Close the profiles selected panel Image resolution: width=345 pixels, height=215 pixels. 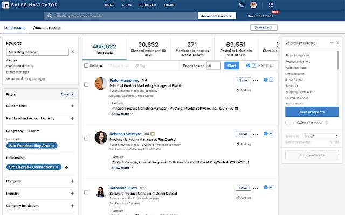tap(337, 42)
